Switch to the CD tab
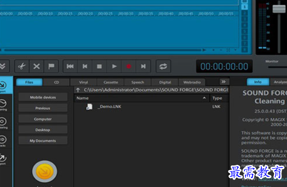 (57, 82)
